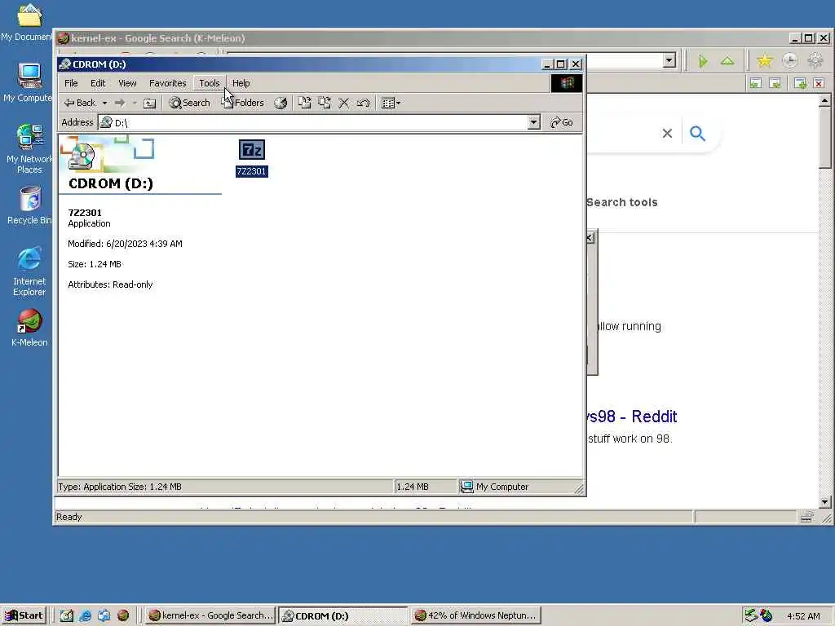Open the Views dropdown button
Image resolution: width=835 pixels, height=626 pixels.
pos(391,104)
